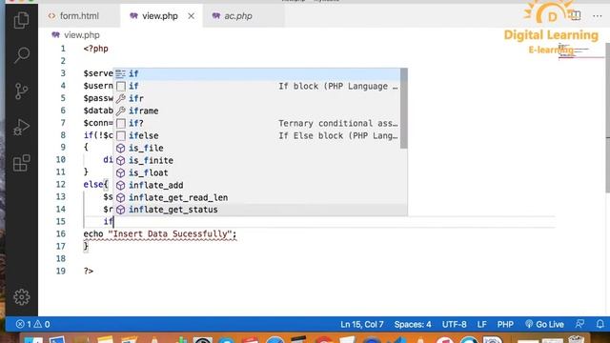Select the 'inflate_get_read_len' suggestion
Viewport: 610px width, 343px height.
point(257,197)
